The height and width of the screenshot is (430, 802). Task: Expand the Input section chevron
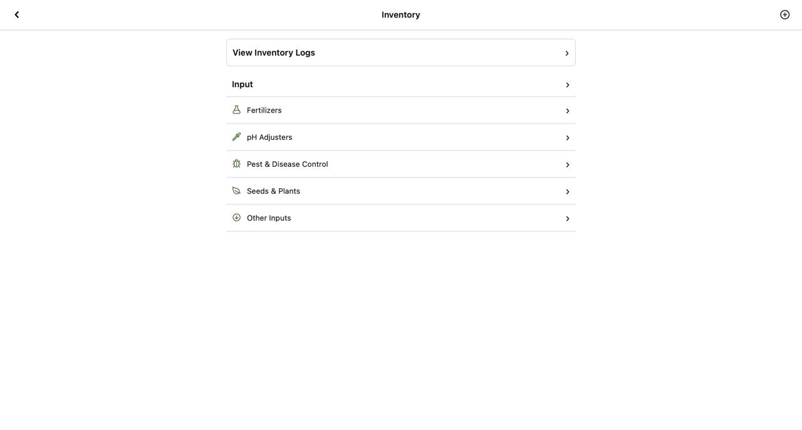(x=568, y=85)
